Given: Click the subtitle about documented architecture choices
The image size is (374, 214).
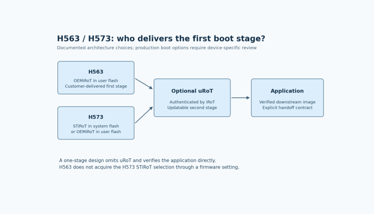Looking at the screenshot, I should pyautogui.click(x=157, y=48).
